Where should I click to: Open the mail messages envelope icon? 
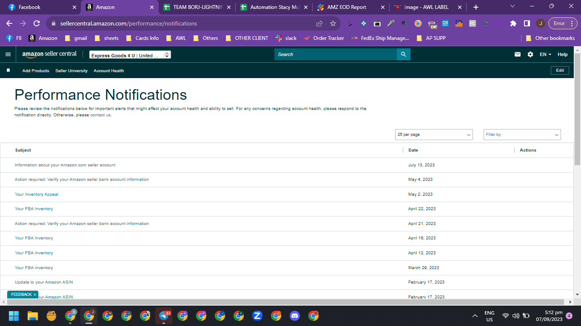(x=518, y=54)
